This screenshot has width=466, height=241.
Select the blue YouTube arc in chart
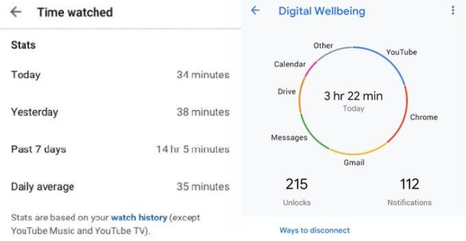pos(386,58)
